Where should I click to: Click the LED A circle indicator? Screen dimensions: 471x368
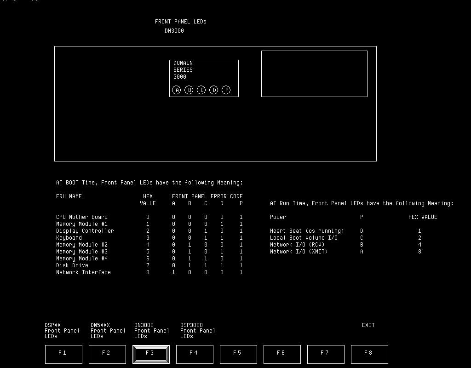(177, 90)
